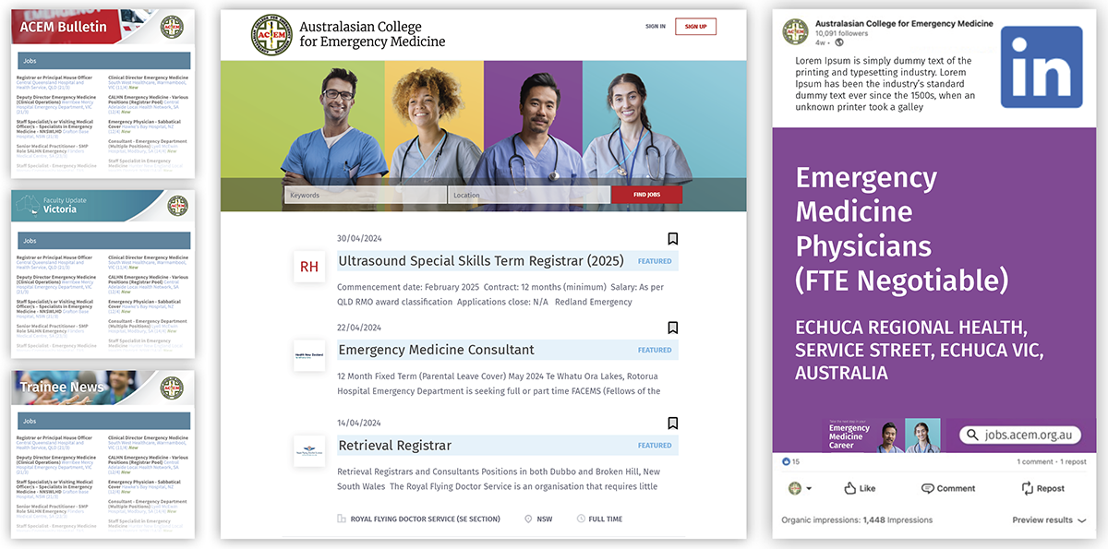
Task: Focus the Keywords search field
Action: (367, 195)
